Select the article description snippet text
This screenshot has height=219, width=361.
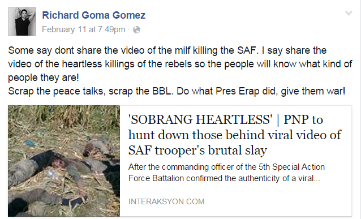(x=226, y=173)
